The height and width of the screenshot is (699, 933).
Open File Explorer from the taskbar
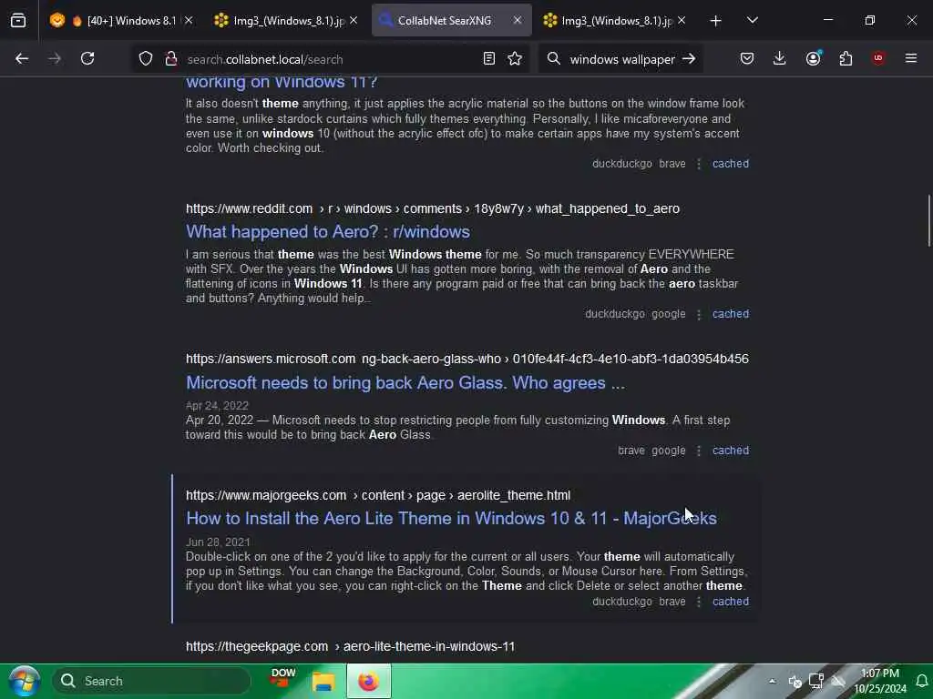pos(324,681)
